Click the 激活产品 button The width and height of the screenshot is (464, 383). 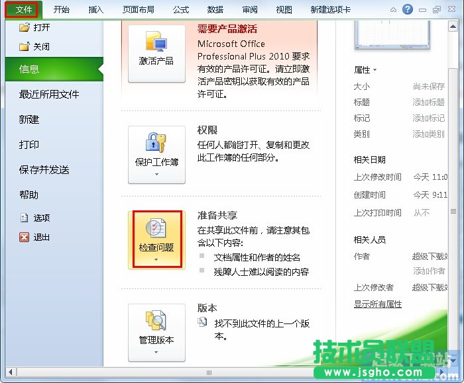[x=156, y=54]
